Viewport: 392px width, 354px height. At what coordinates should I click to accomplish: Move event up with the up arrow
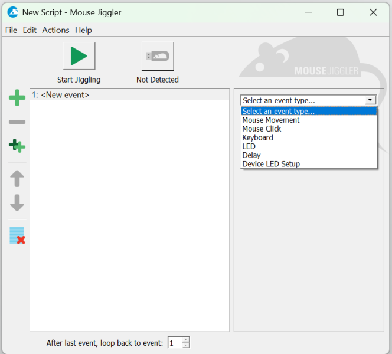pos(17,178)
